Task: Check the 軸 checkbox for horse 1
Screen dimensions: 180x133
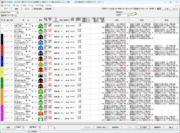Action: point(8,26)
